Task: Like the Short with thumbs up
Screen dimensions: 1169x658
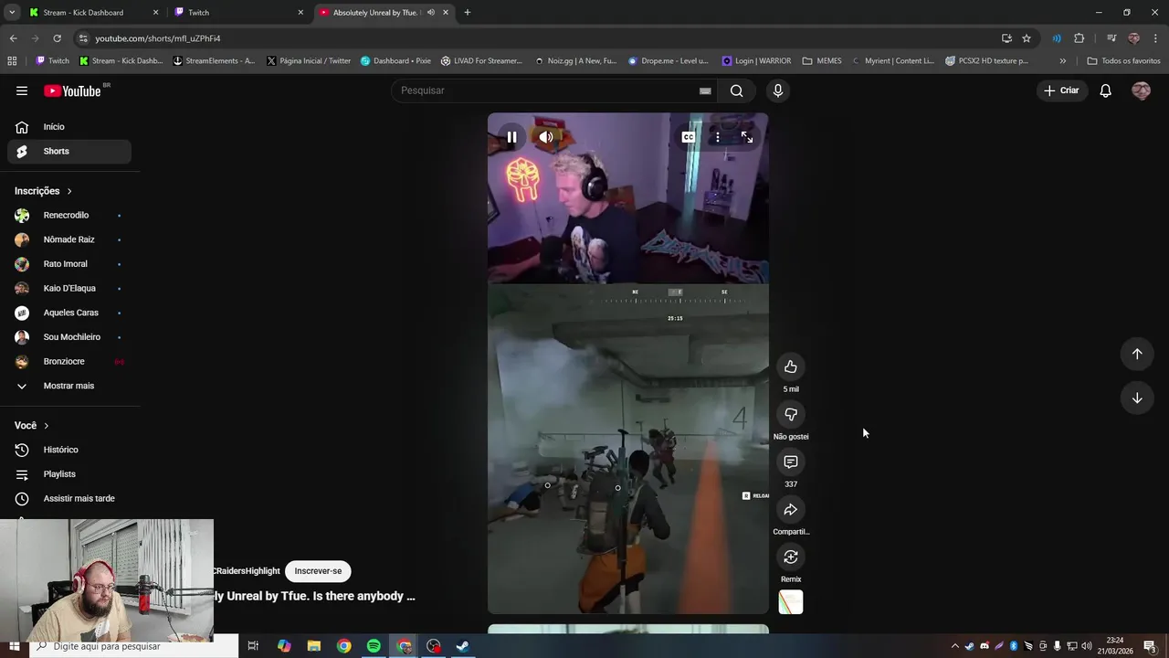Action: pos(791,366)
